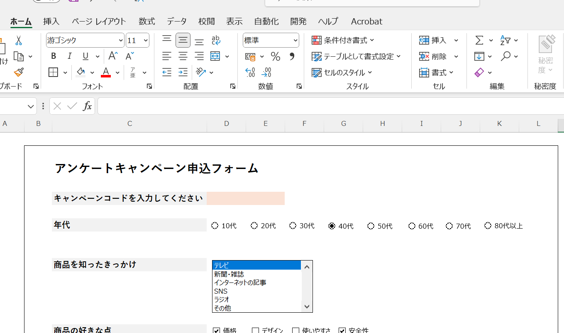The width and height of the screenshot is (564, 333).
Task: Uncheck the 価格 checkbox
Action: pos(217,330)
